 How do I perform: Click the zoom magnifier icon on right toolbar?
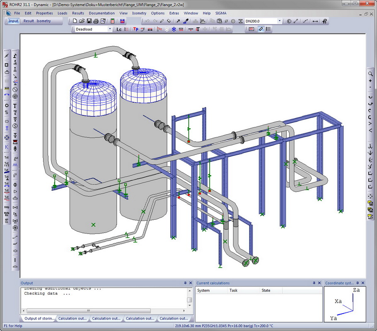[x=370, y=74]
